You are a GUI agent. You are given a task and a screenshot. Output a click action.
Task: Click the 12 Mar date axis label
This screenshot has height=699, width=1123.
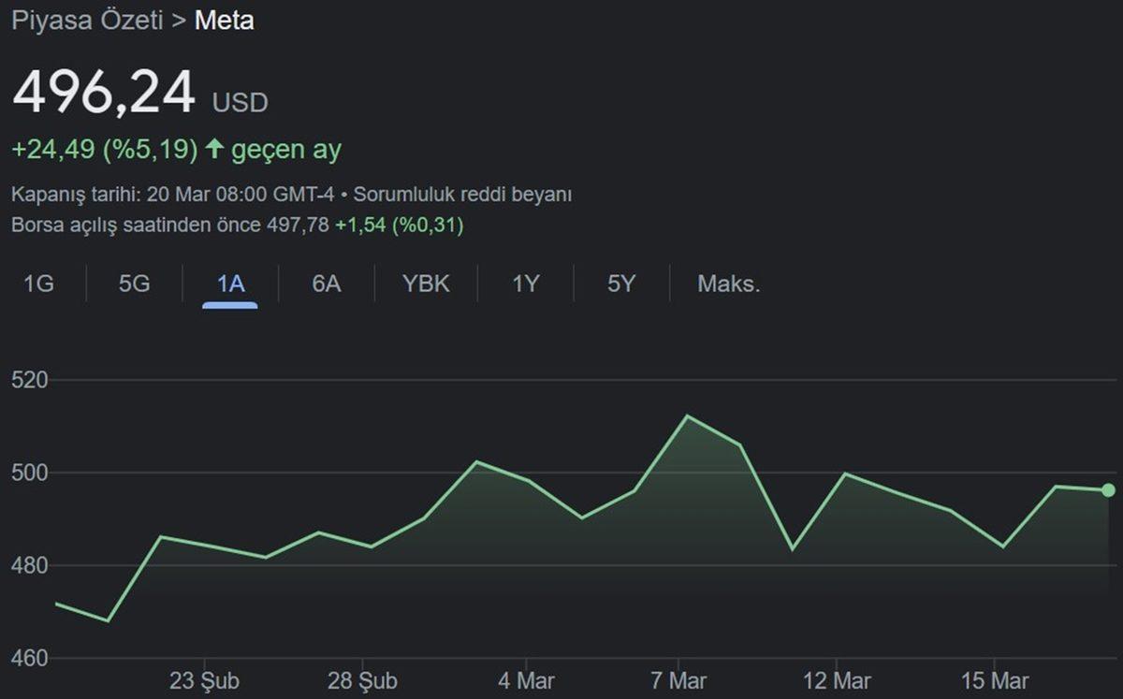point(838,681)
